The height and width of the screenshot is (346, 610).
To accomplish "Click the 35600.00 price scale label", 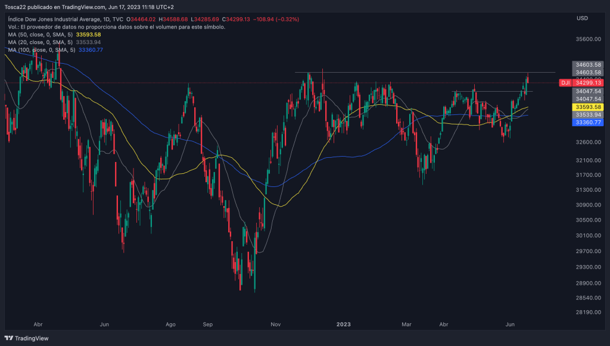I will (586, 39).
